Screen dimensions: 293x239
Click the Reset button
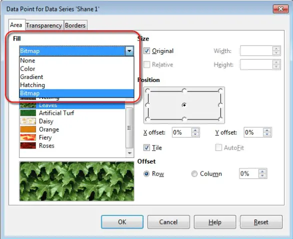pyautogui.click(x=261, y=222)
